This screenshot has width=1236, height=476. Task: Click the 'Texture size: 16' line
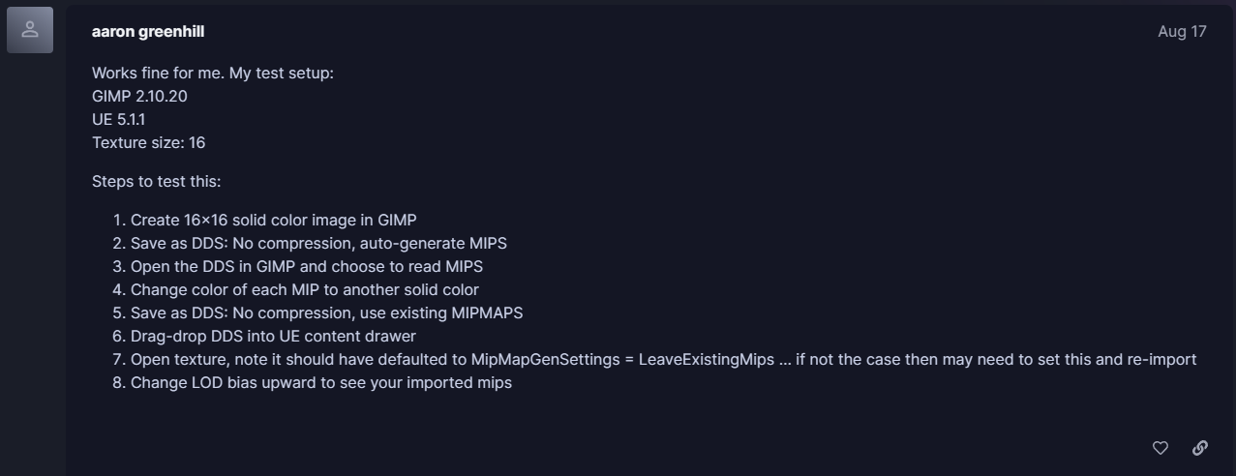click(x=148, y=142)
